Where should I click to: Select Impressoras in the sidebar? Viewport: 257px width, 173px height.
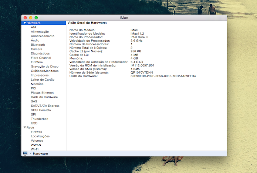click(40, 75)
